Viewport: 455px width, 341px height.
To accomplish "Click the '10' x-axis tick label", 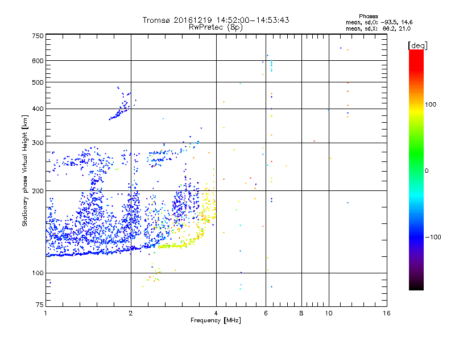I will coord(329,313).
